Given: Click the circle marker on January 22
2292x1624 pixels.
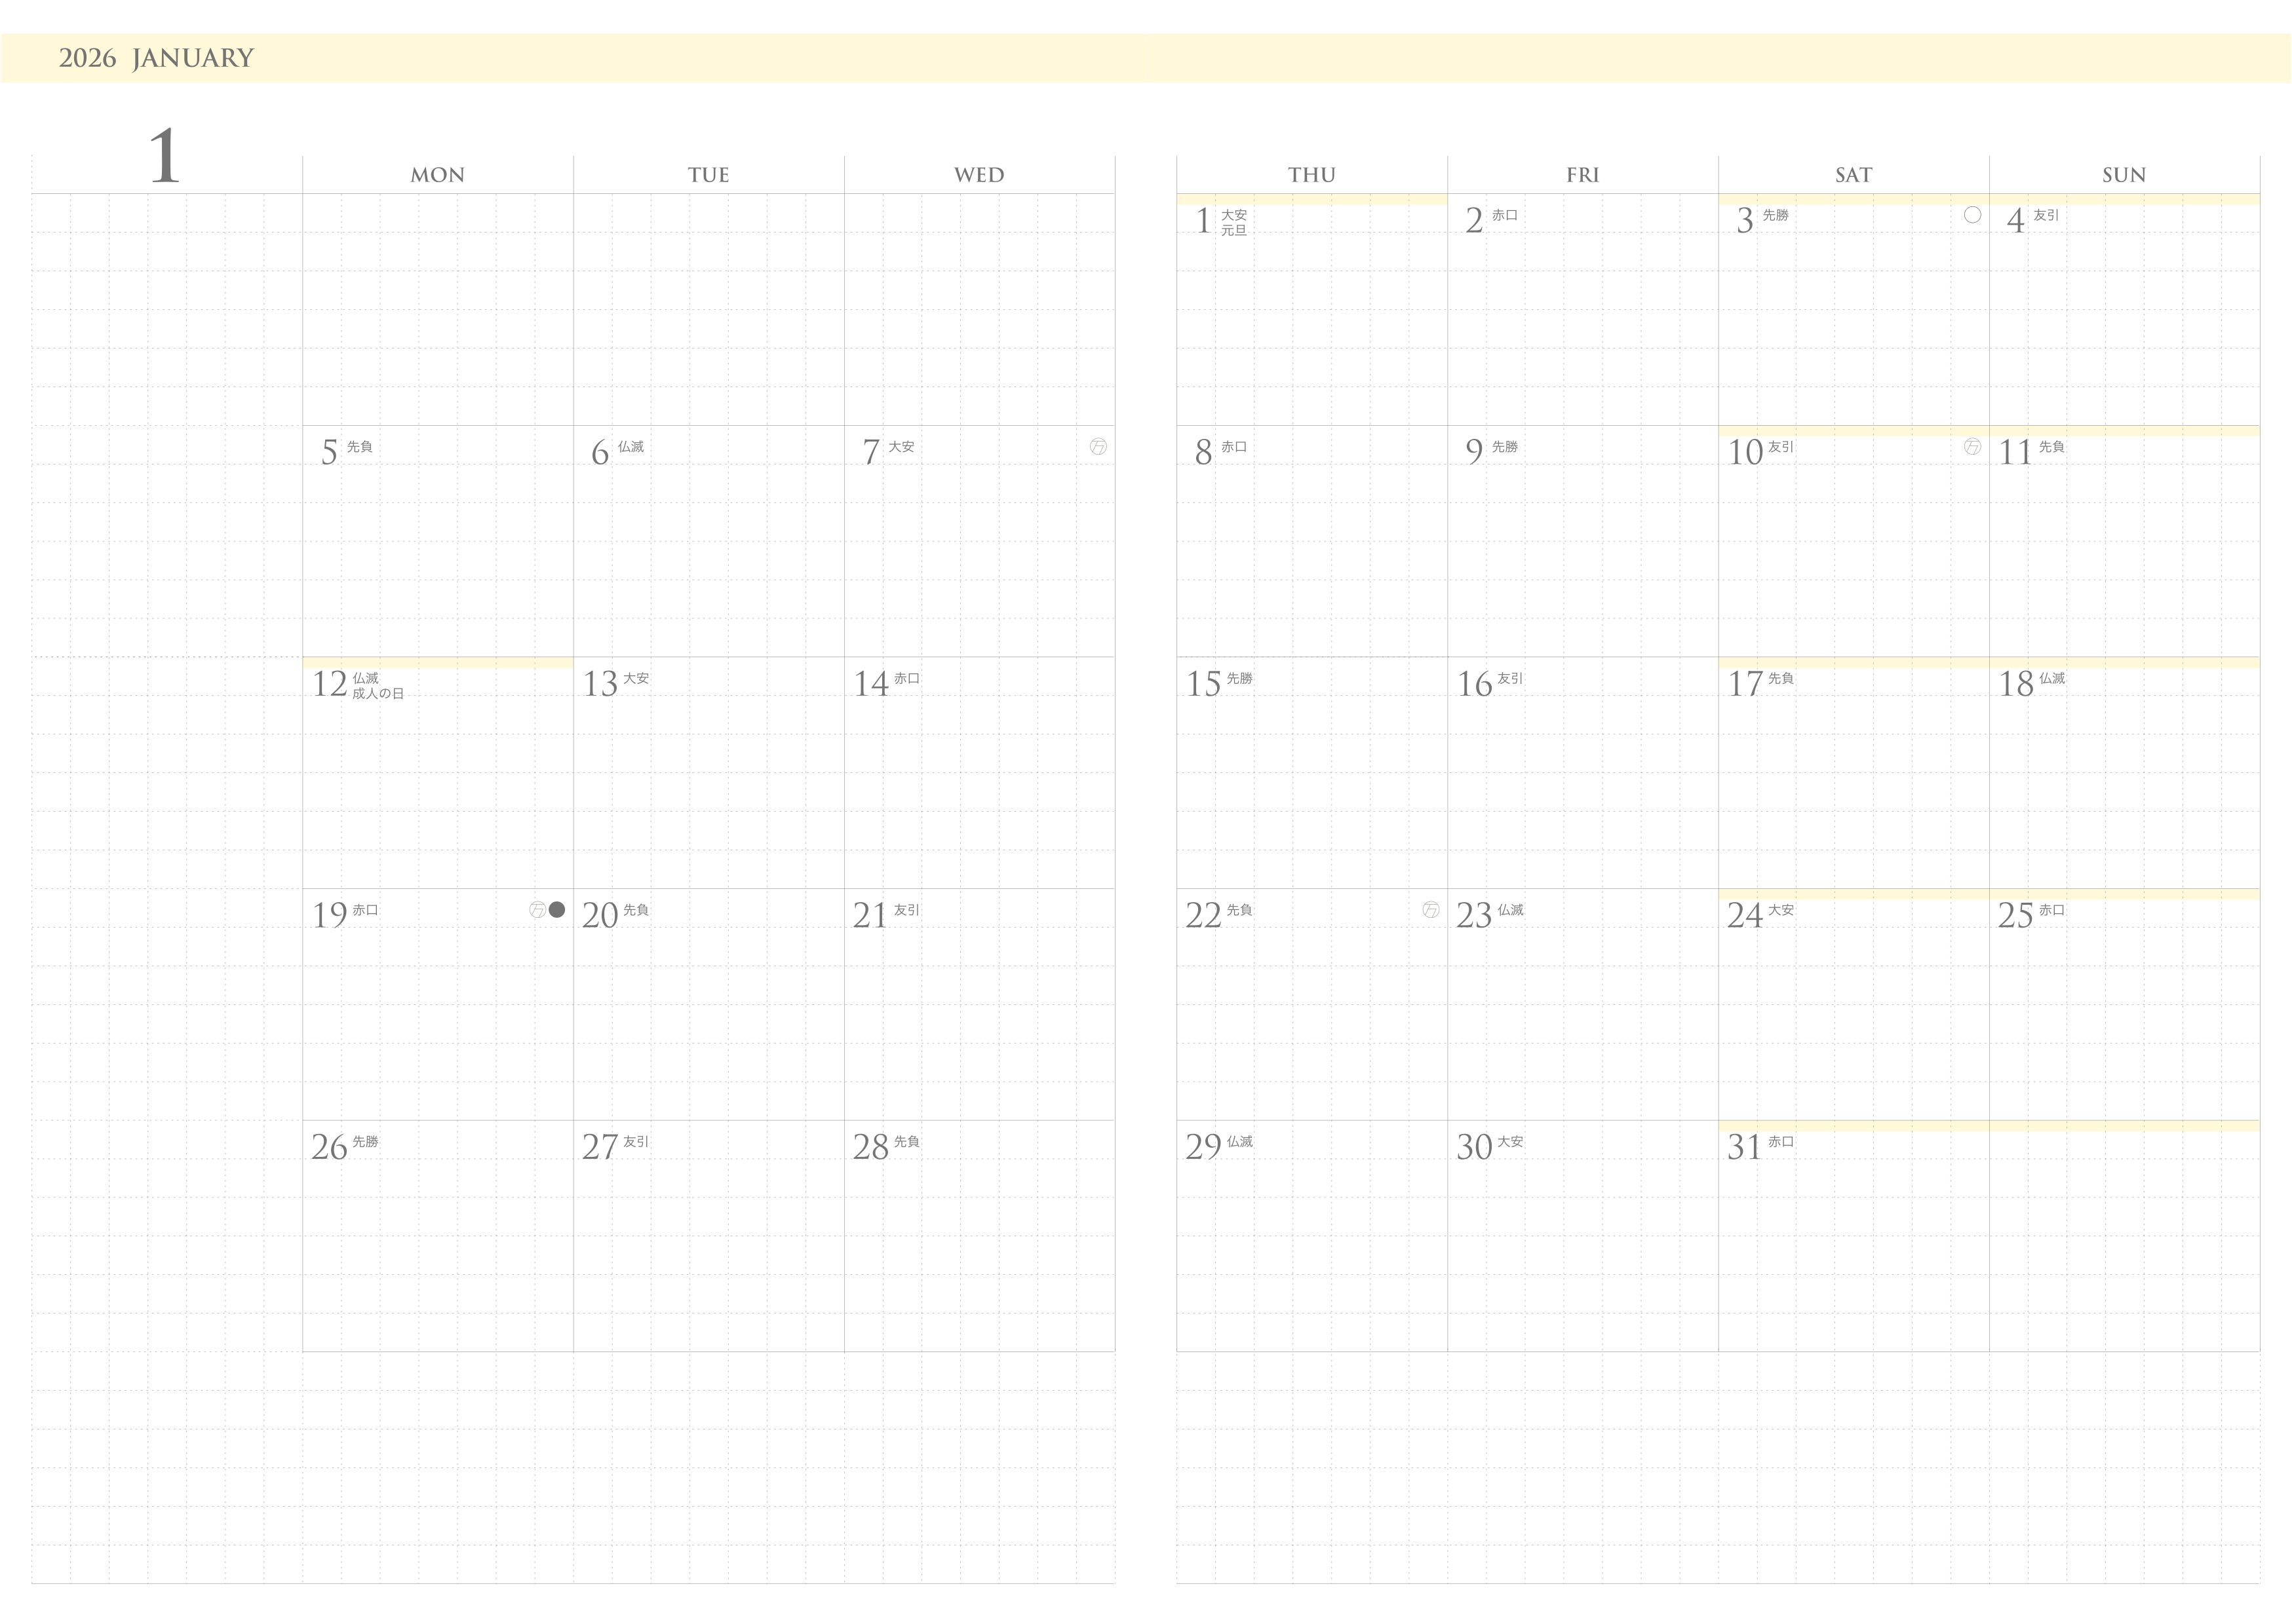Looking at the screenshot, I should [1431, 910].
